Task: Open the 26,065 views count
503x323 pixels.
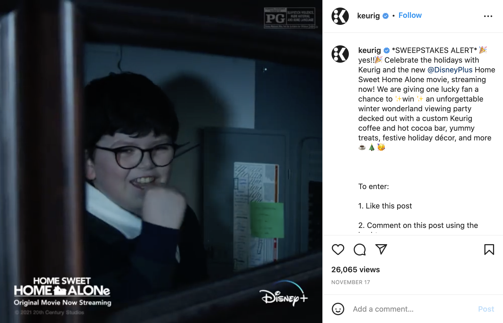Action: coord(355,270)
